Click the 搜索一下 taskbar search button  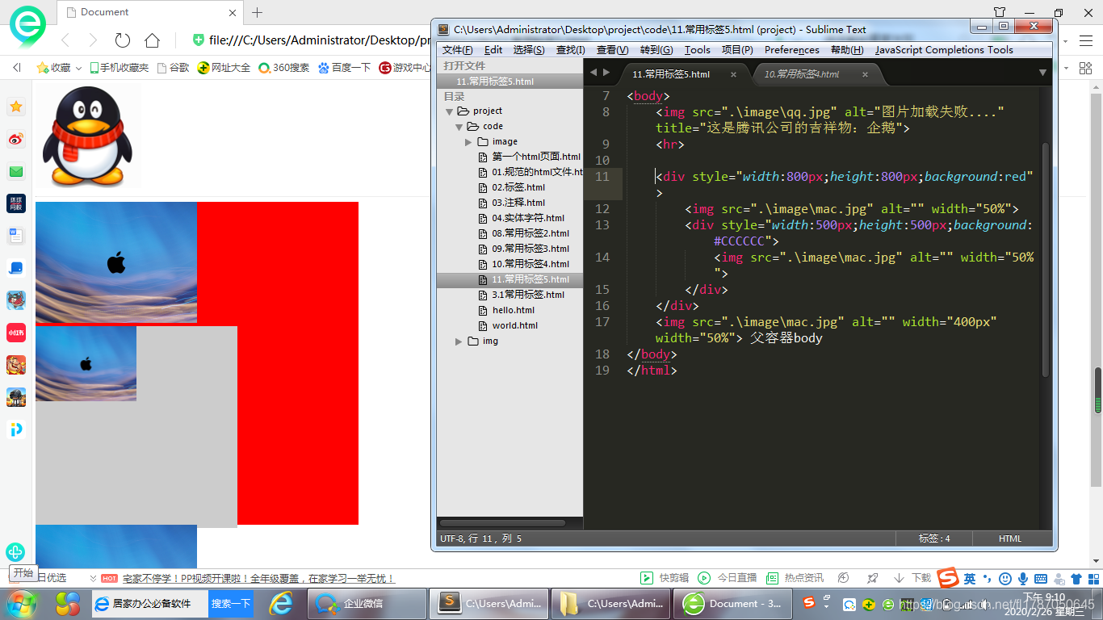tap(231, 603)
